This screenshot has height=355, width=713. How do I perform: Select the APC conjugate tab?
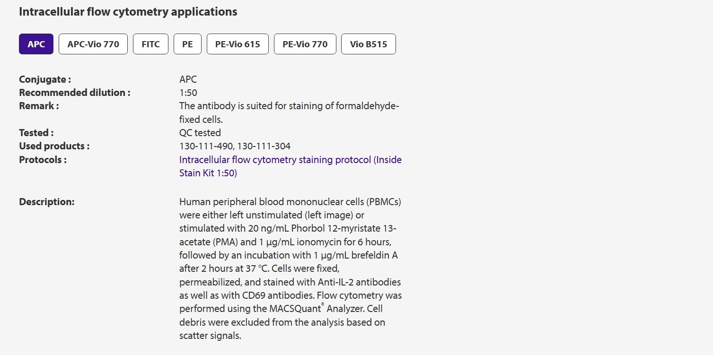coord(36,44)
